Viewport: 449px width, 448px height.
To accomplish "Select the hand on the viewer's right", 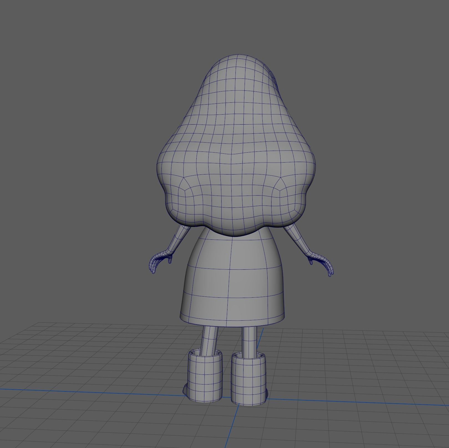I will click(321, 264).
